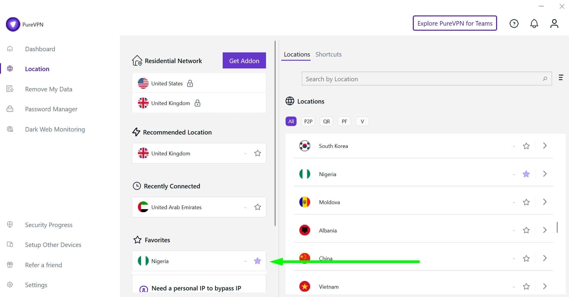Click the Location globe icon in sidebar
Screen dimensions: 569x297
pyautogui.click(x=10, y=69)
